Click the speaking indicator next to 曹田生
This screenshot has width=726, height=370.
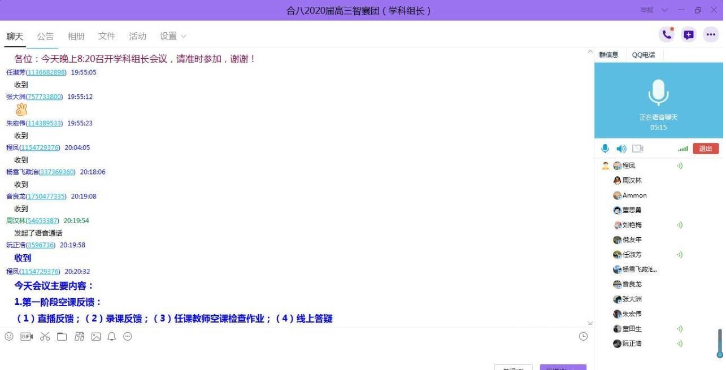(x=680, y=329)
